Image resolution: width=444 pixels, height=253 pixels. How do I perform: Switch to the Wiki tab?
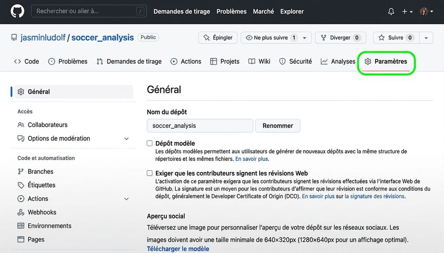coord(259,61)
